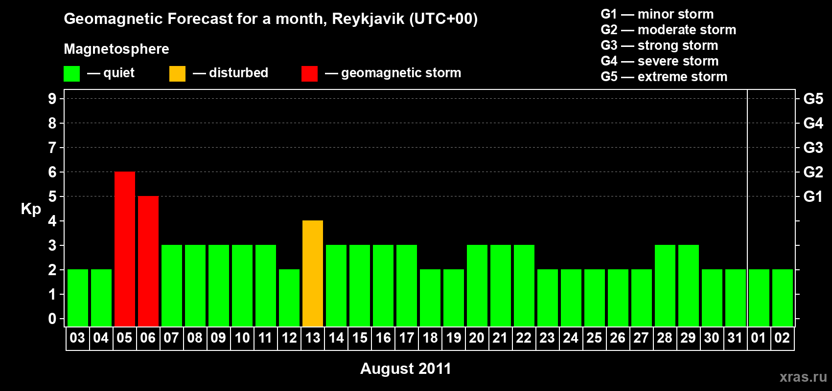Select the green bar for day 20
This screenshot has height=391, width=832.
(x=477, y=285)
